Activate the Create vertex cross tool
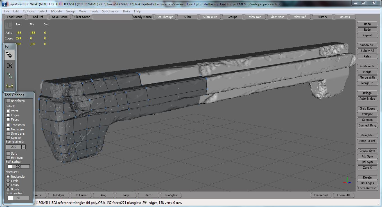The image size is (382, 207). point(9,65)
